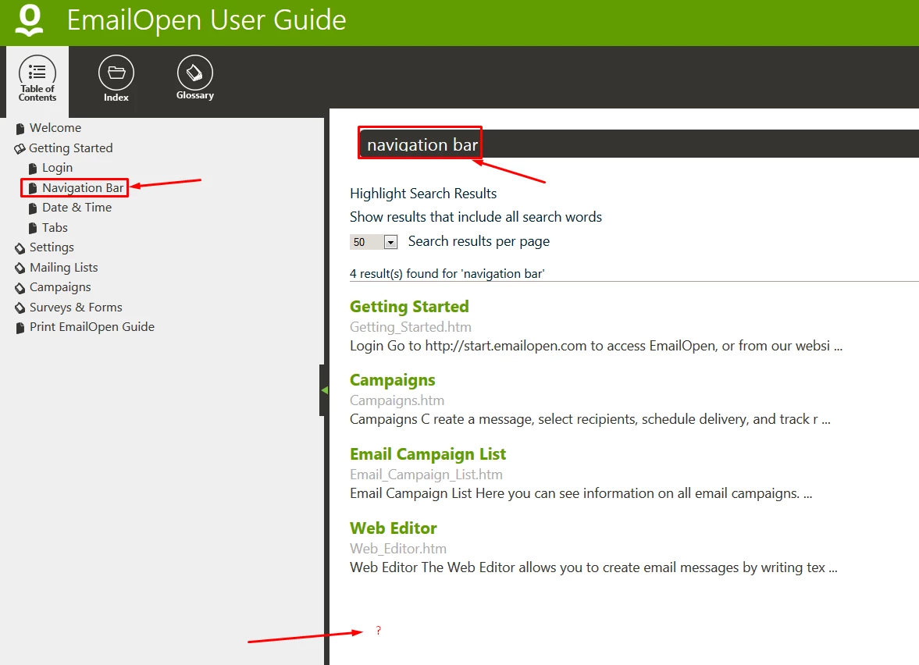
Task: Click the Getting_Started.htm file path
Action: coord(410,327)
